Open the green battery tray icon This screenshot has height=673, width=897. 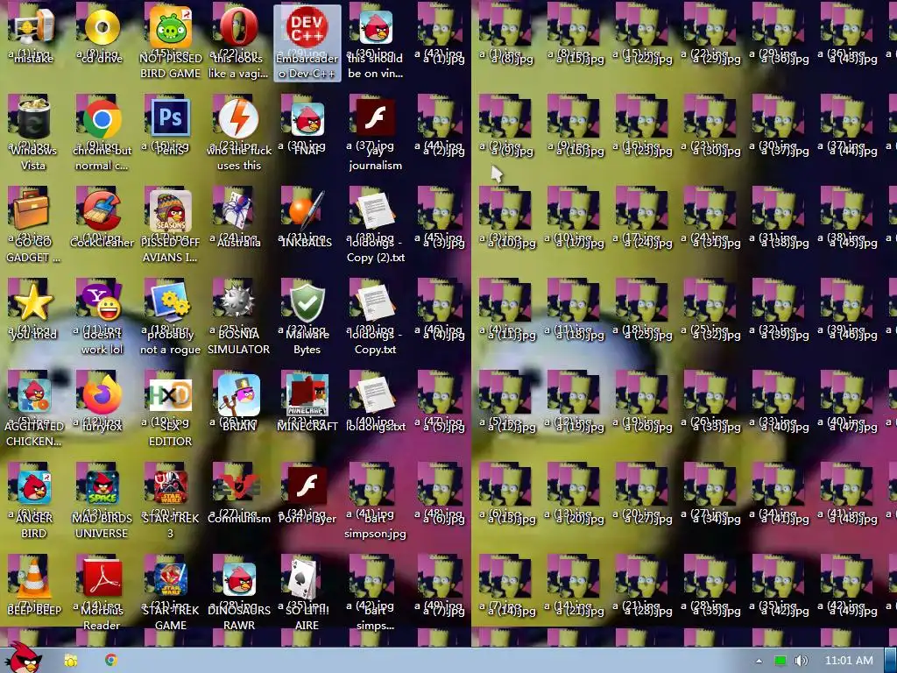(x=780, y=661)
